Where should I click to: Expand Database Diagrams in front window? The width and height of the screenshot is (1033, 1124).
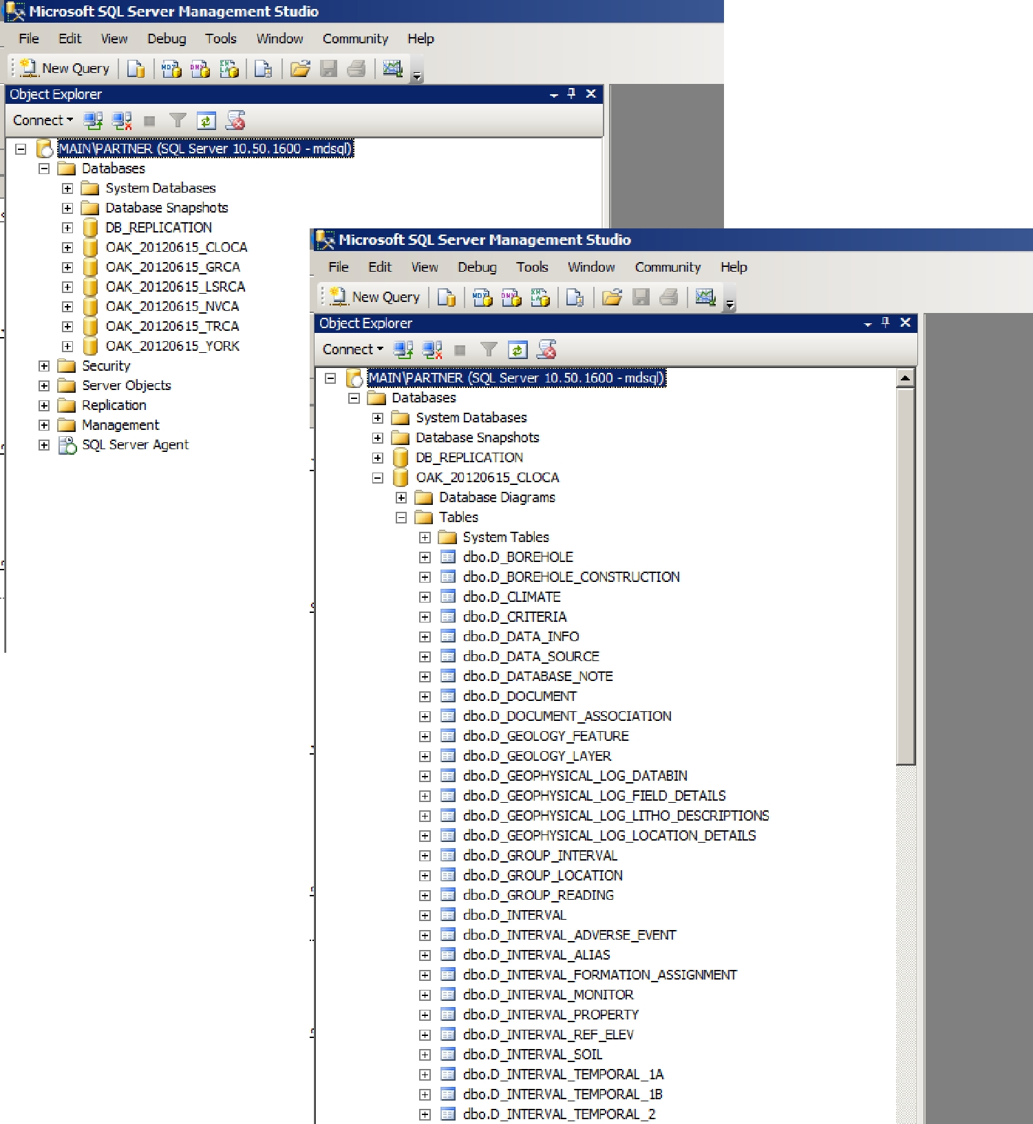(401, 497)
